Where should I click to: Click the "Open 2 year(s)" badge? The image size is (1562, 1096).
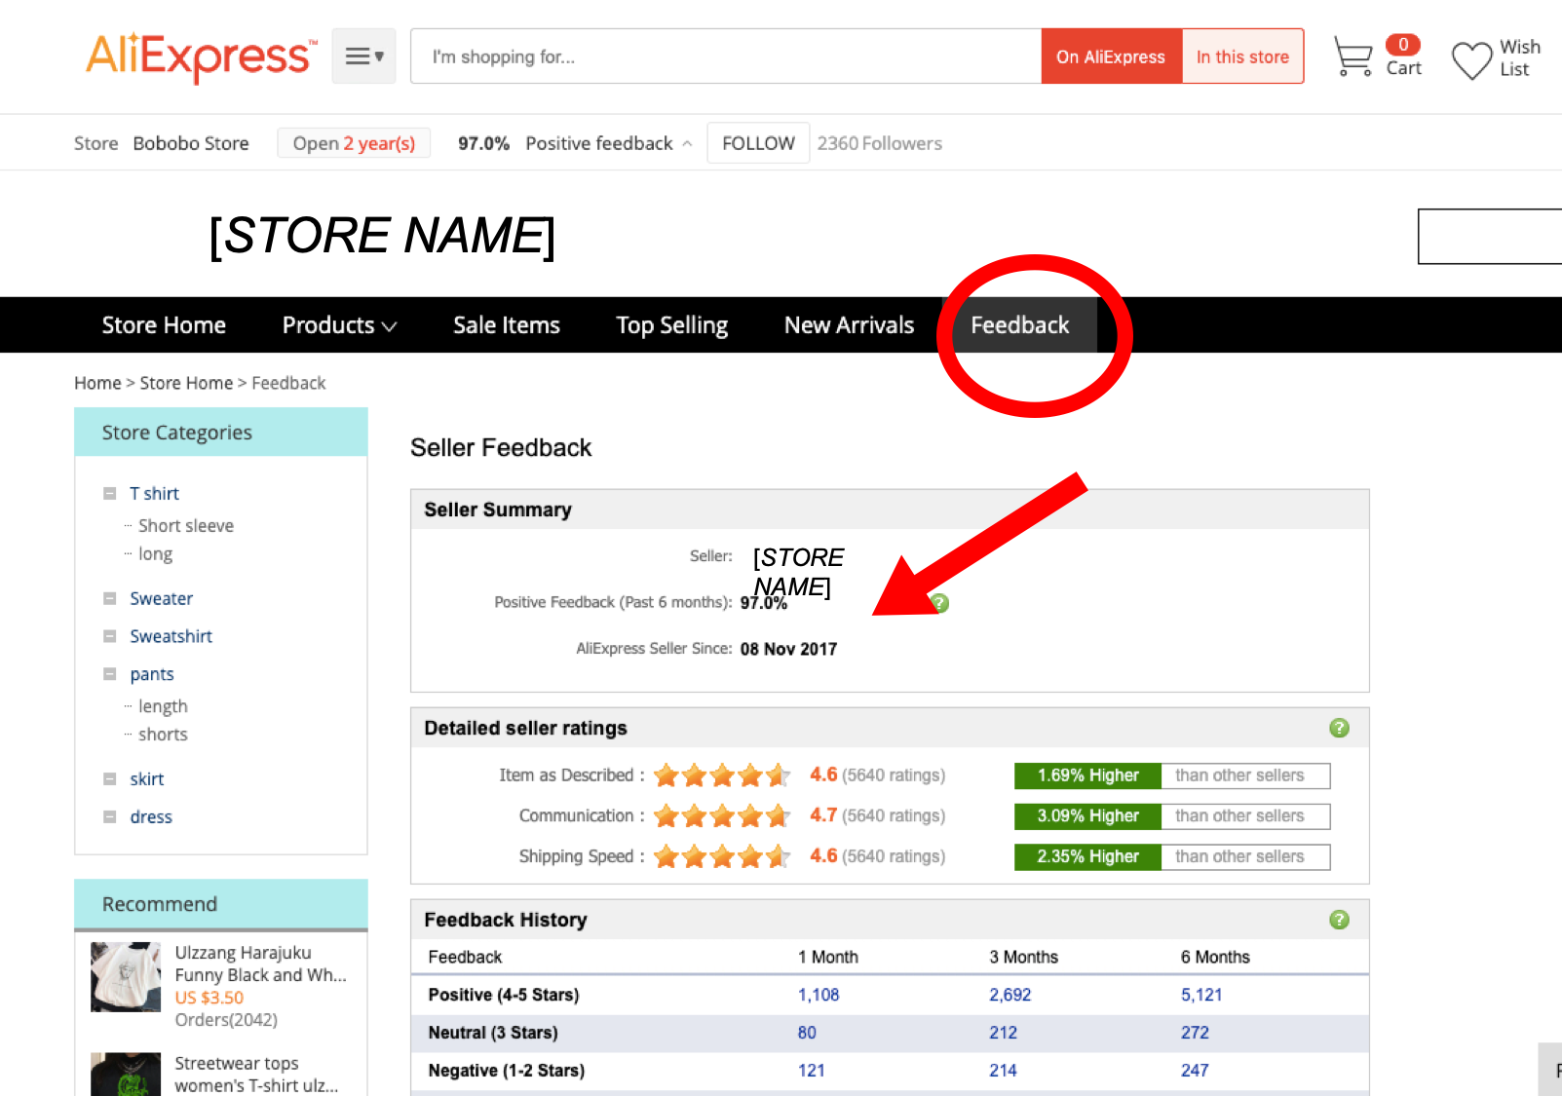click(354, 143)
